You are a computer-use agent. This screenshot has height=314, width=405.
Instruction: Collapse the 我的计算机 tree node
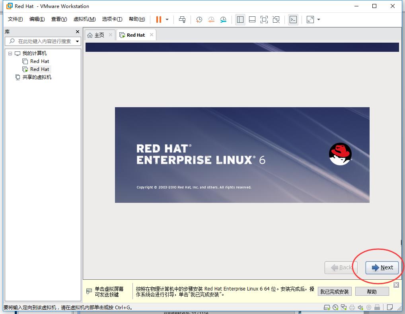point(10,53)
